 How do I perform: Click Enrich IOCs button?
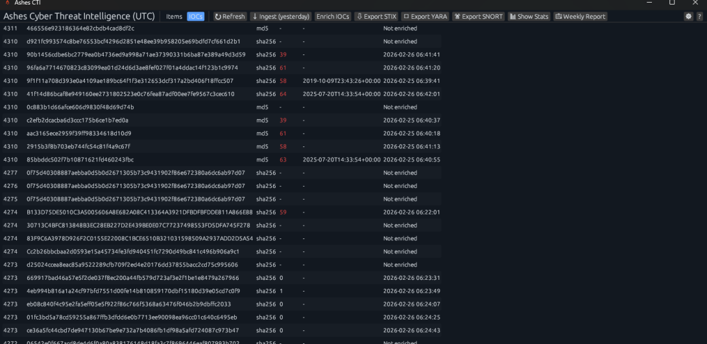tap(333, 17)
